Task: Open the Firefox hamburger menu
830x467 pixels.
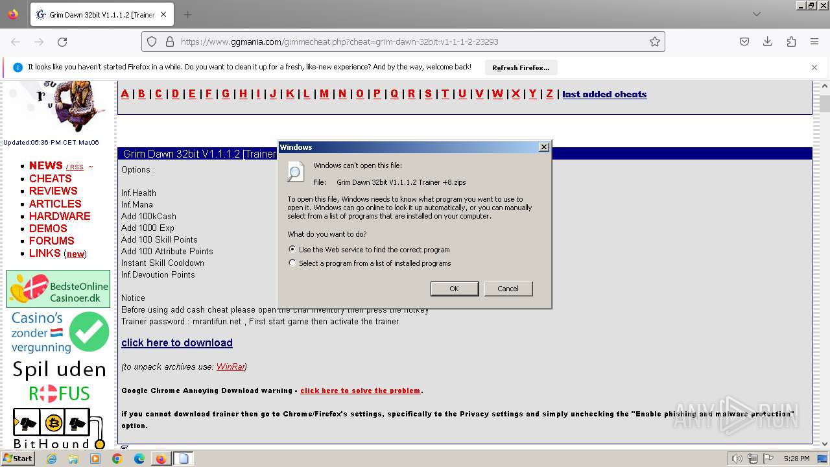Action: 814,42
